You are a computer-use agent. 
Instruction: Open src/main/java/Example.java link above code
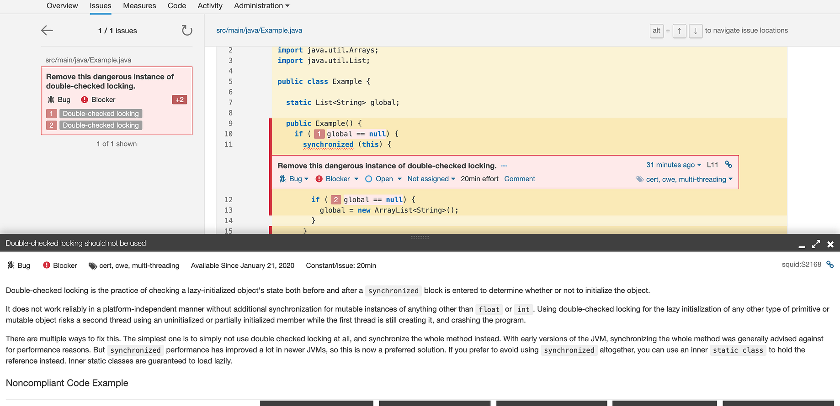[259, 30]
